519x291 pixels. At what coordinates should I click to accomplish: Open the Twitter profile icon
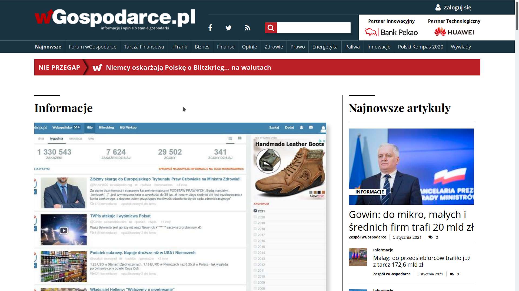tap(228, 28)
